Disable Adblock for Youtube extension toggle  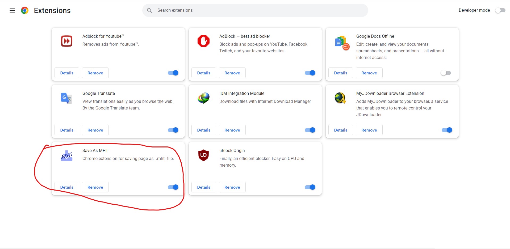tap(173, 73)
